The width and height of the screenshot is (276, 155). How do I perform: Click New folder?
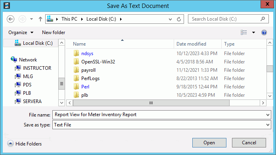54,33
